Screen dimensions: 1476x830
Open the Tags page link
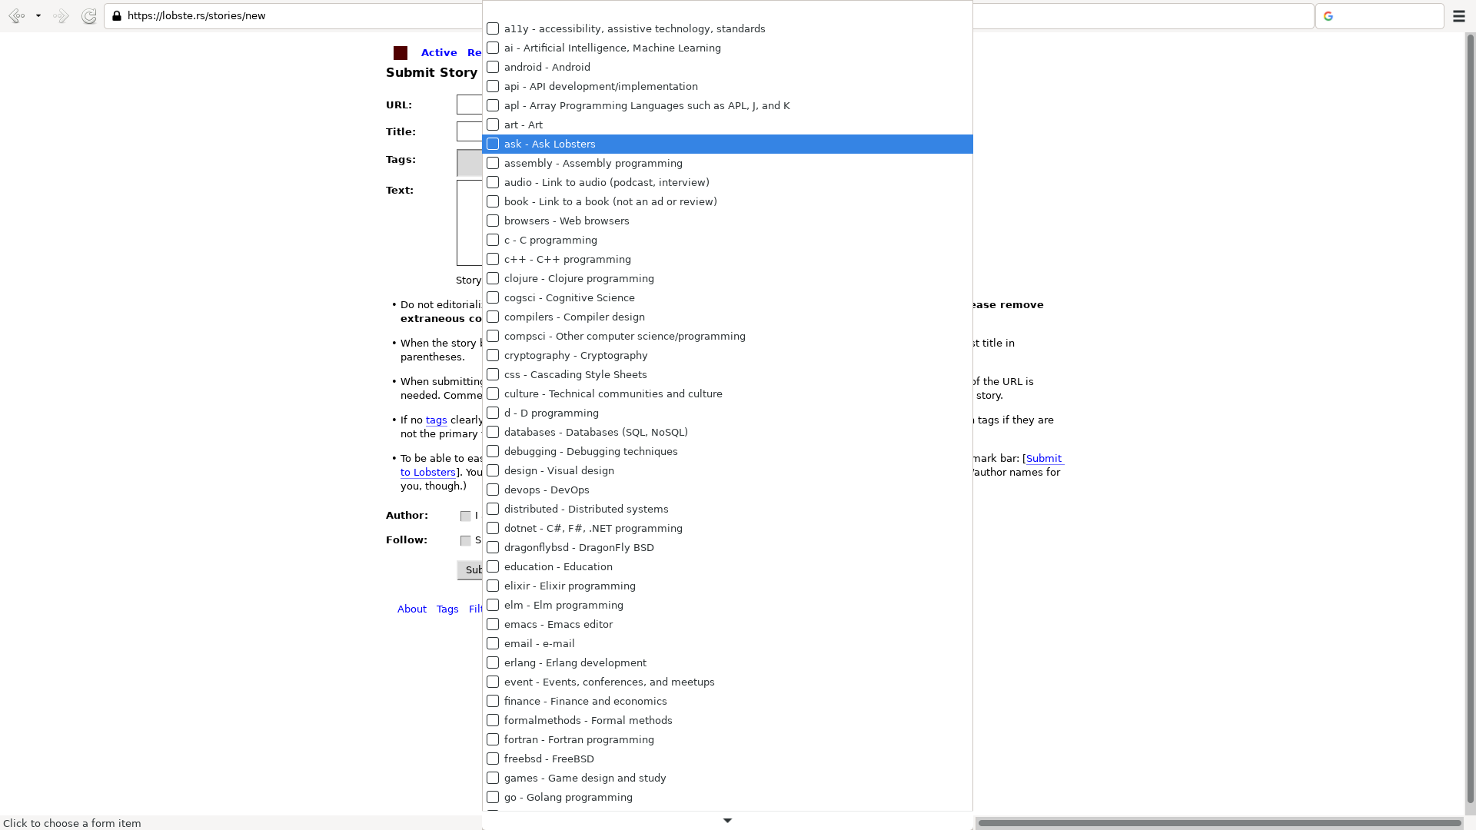click(447, 609)
